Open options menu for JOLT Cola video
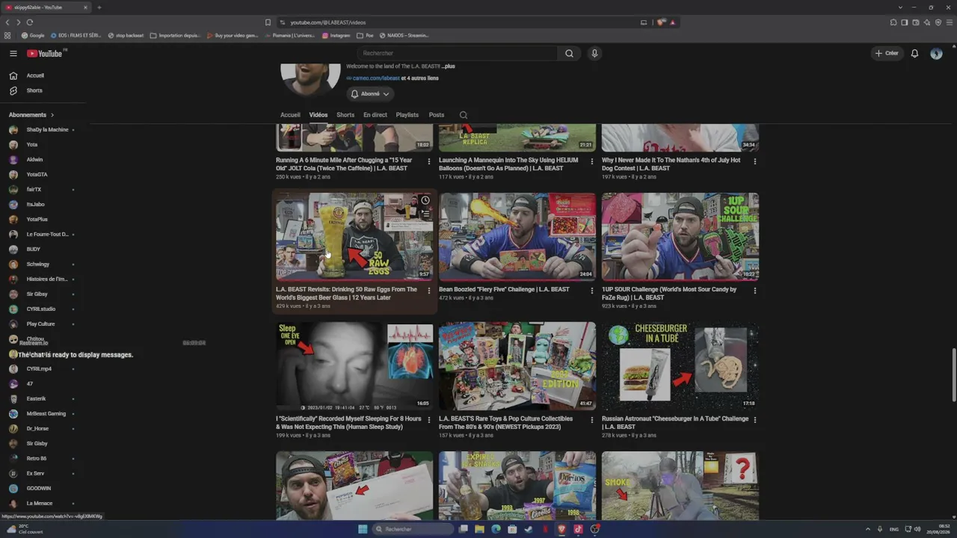957x538 pixels. pos(429,161)
